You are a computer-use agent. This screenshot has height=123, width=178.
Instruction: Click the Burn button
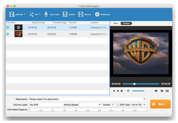click(160, 104)
